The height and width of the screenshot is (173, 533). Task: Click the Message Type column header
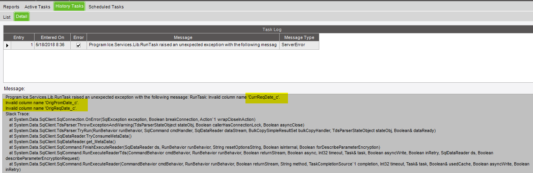299,37
